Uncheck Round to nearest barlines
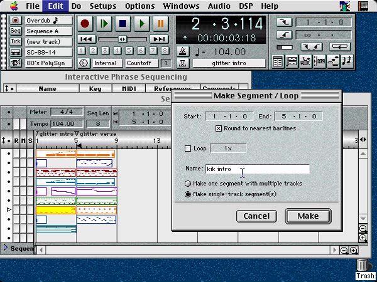Screen dimensions: 377x282 click(219, 128)
